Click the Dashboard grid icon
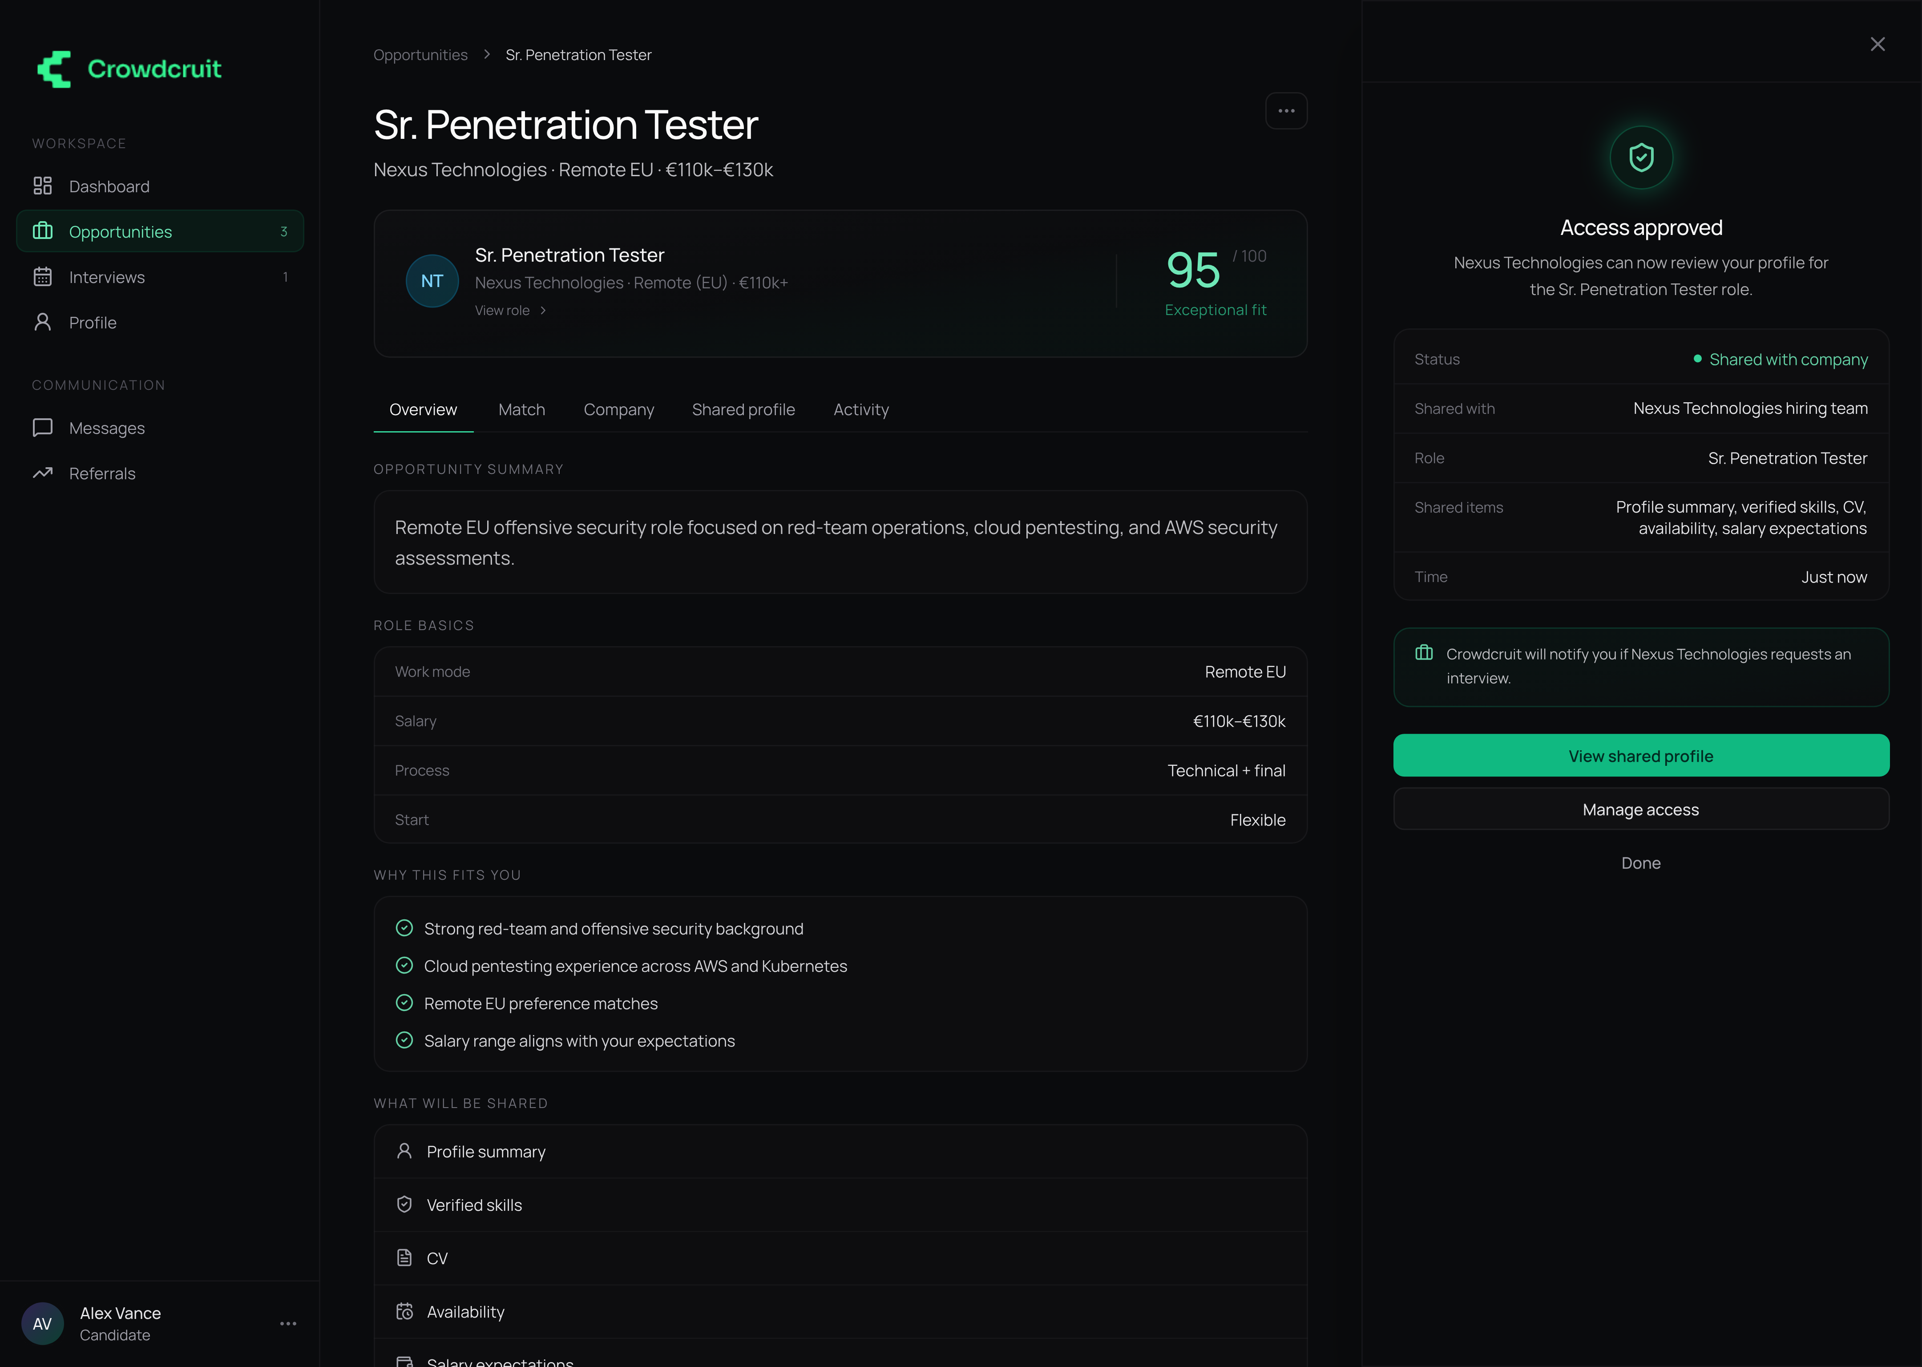1922x1367 pixels. click(x=43, y=186)
